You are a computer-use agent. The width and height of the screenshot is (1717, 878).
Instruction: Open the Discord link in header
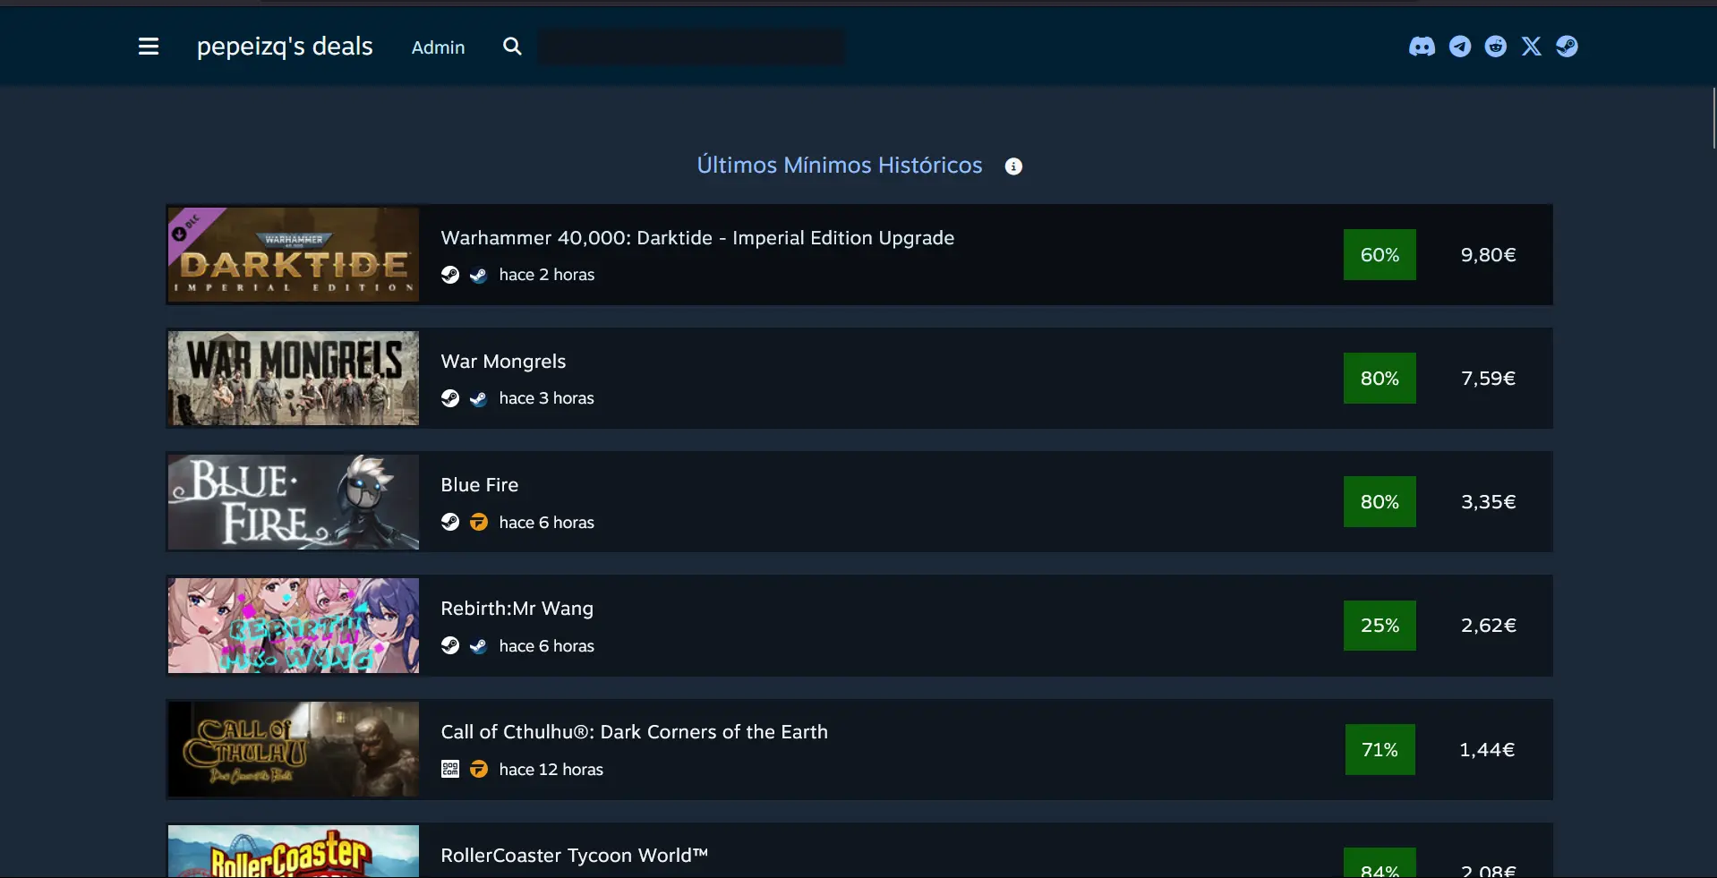[x=1422, y=47]
